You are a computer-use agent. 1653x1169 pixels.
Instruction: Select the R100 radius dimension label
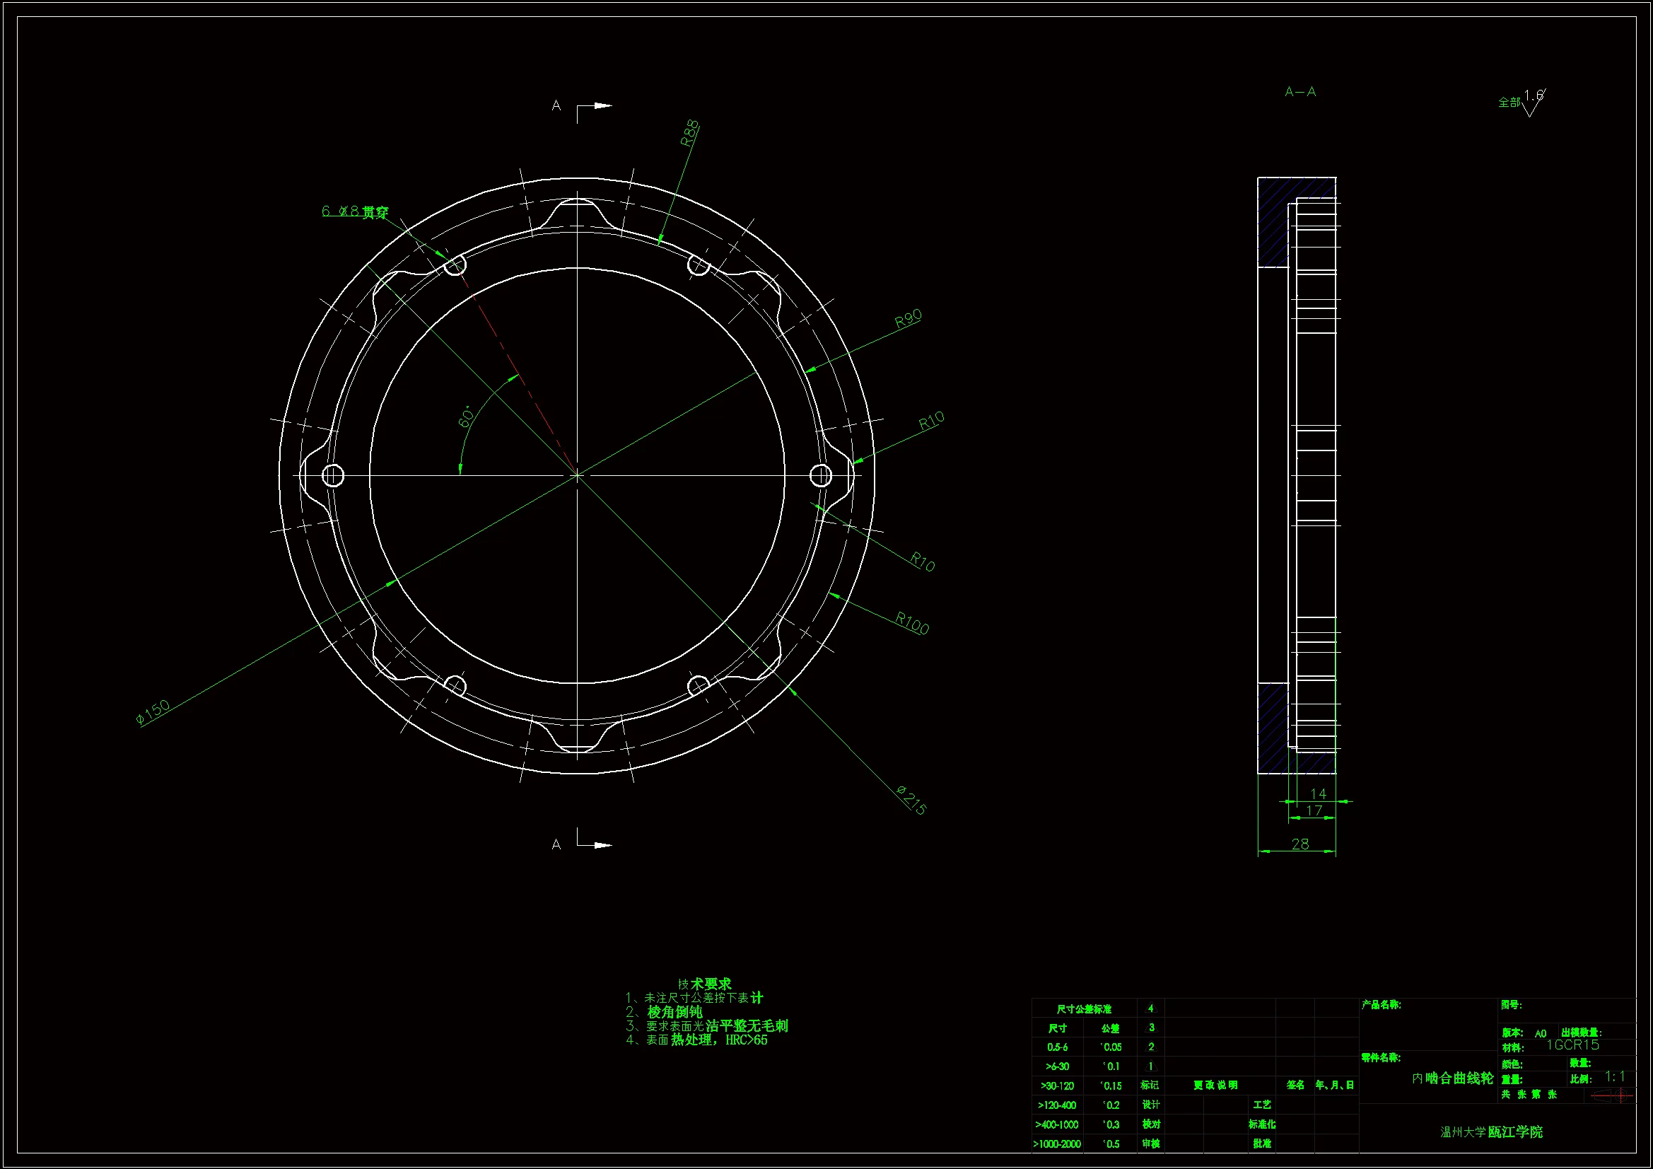tap(912, 623)
